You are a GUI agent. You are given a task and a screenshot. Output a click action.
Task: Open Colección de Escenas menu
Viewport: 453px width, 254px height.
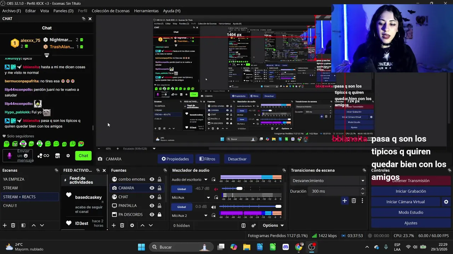tap(111, 11)
